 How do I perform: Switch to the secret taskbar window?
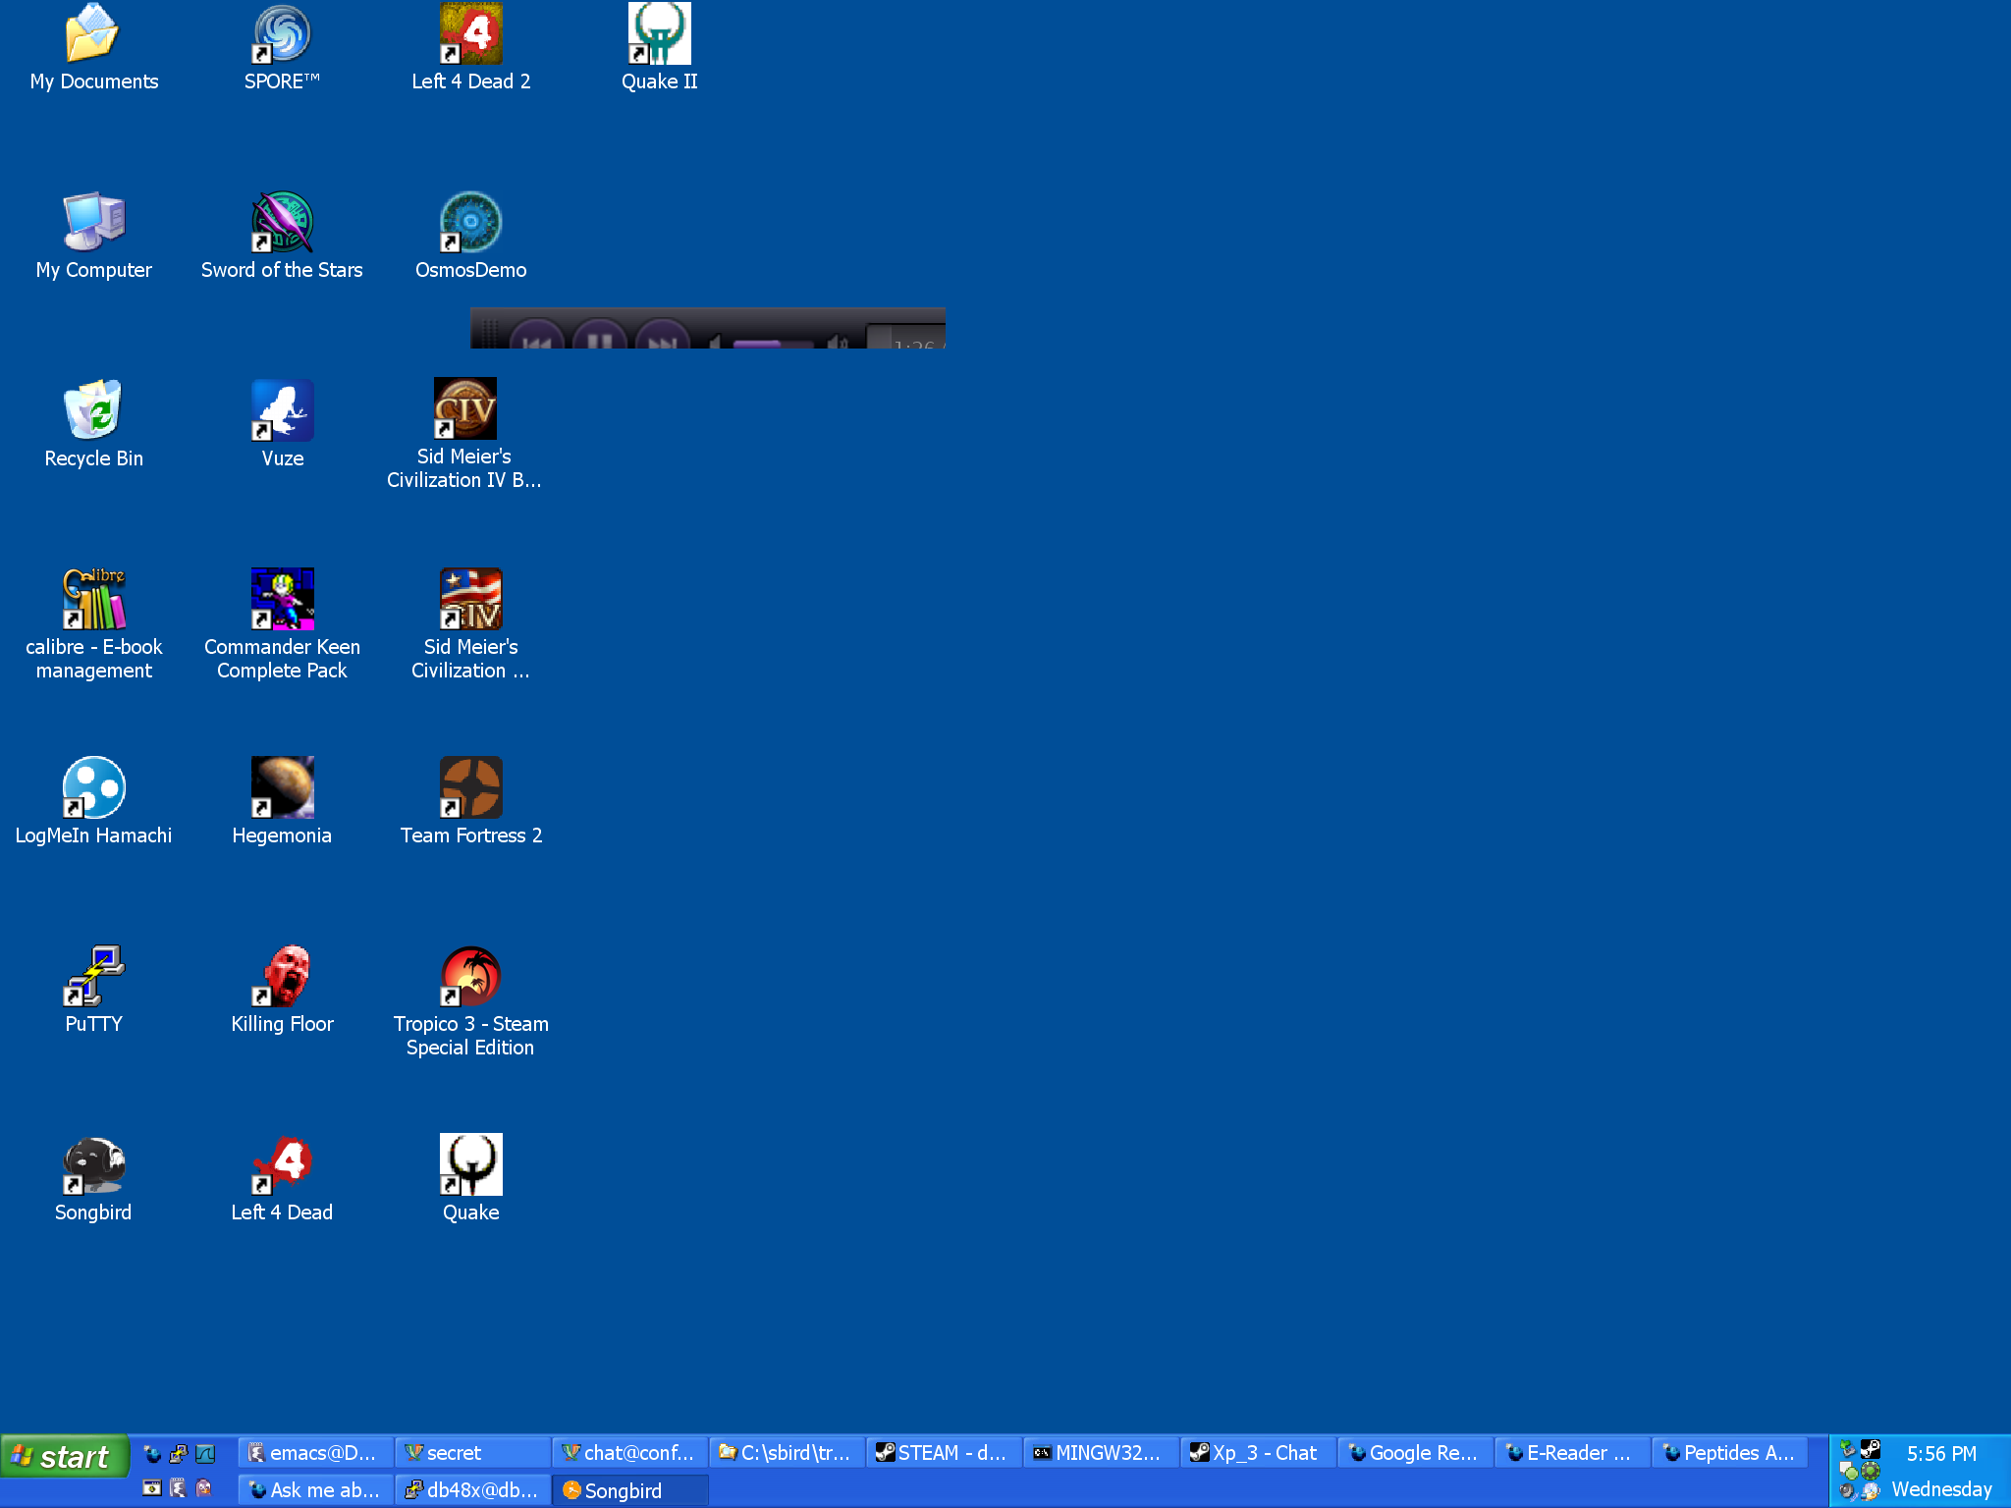tap(472, 1453)
